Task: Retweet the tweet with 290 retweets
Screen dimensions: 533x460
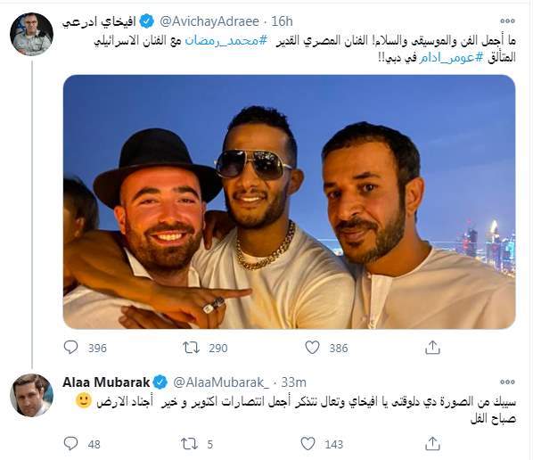Action: pyautogui.click(x=191, y=348)
